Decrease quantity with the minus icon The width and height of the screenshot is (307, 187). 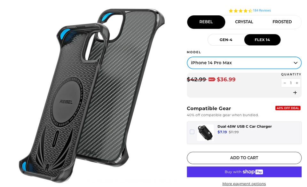285,83
